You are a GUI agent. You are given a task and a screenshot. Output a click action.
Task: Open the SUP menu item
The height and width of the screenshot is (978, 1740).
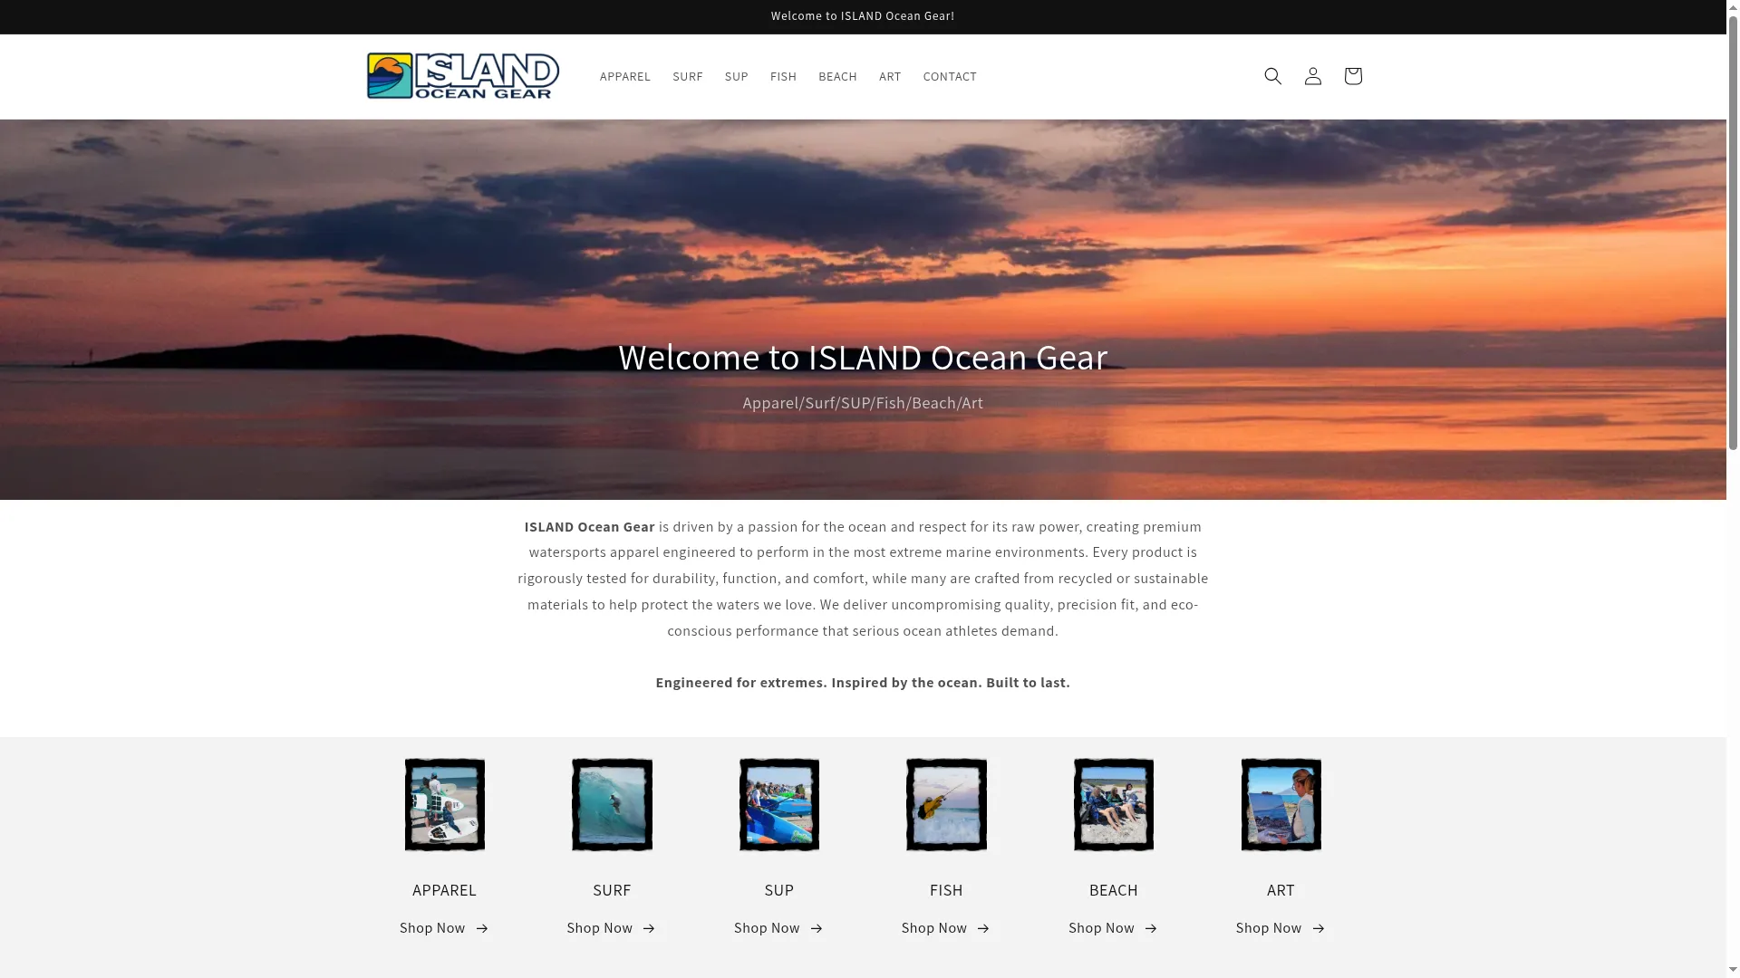736,76
